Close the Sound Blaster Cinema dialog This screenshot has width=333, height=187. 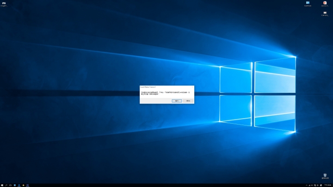[x=192, y=87]
